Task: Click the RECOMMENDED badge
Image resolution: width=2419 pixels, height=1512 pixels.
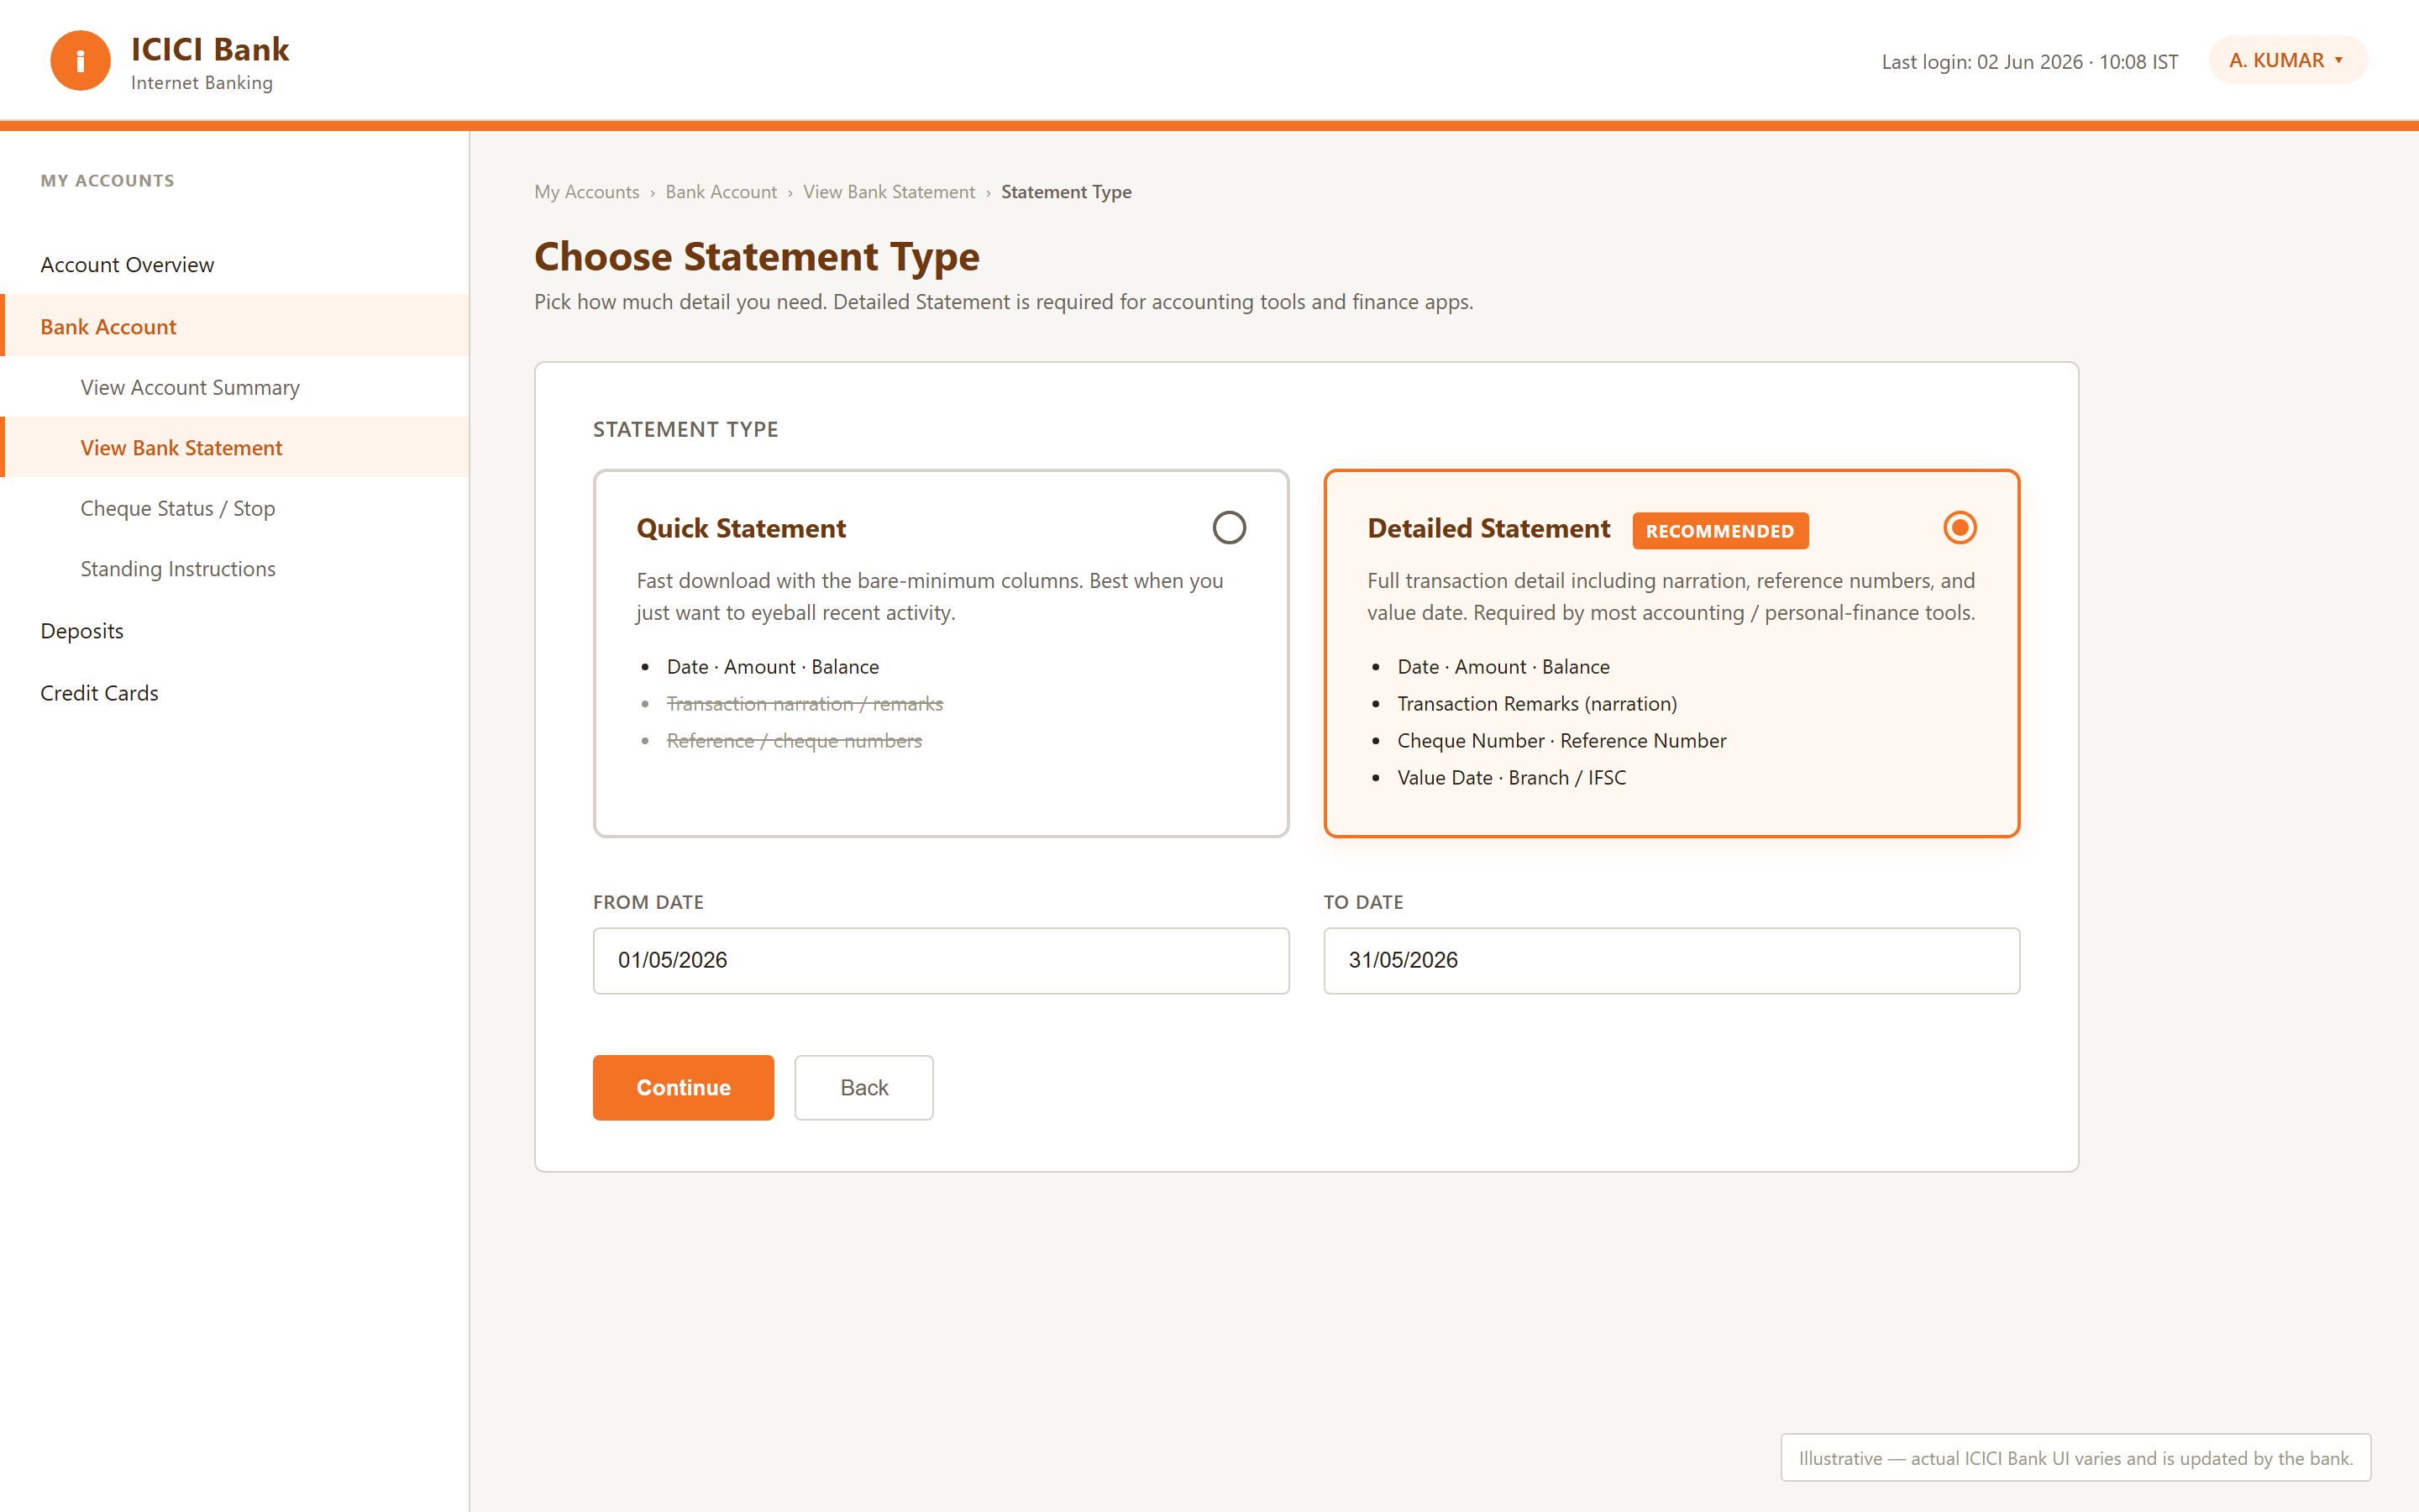Action: [1719, 531]
